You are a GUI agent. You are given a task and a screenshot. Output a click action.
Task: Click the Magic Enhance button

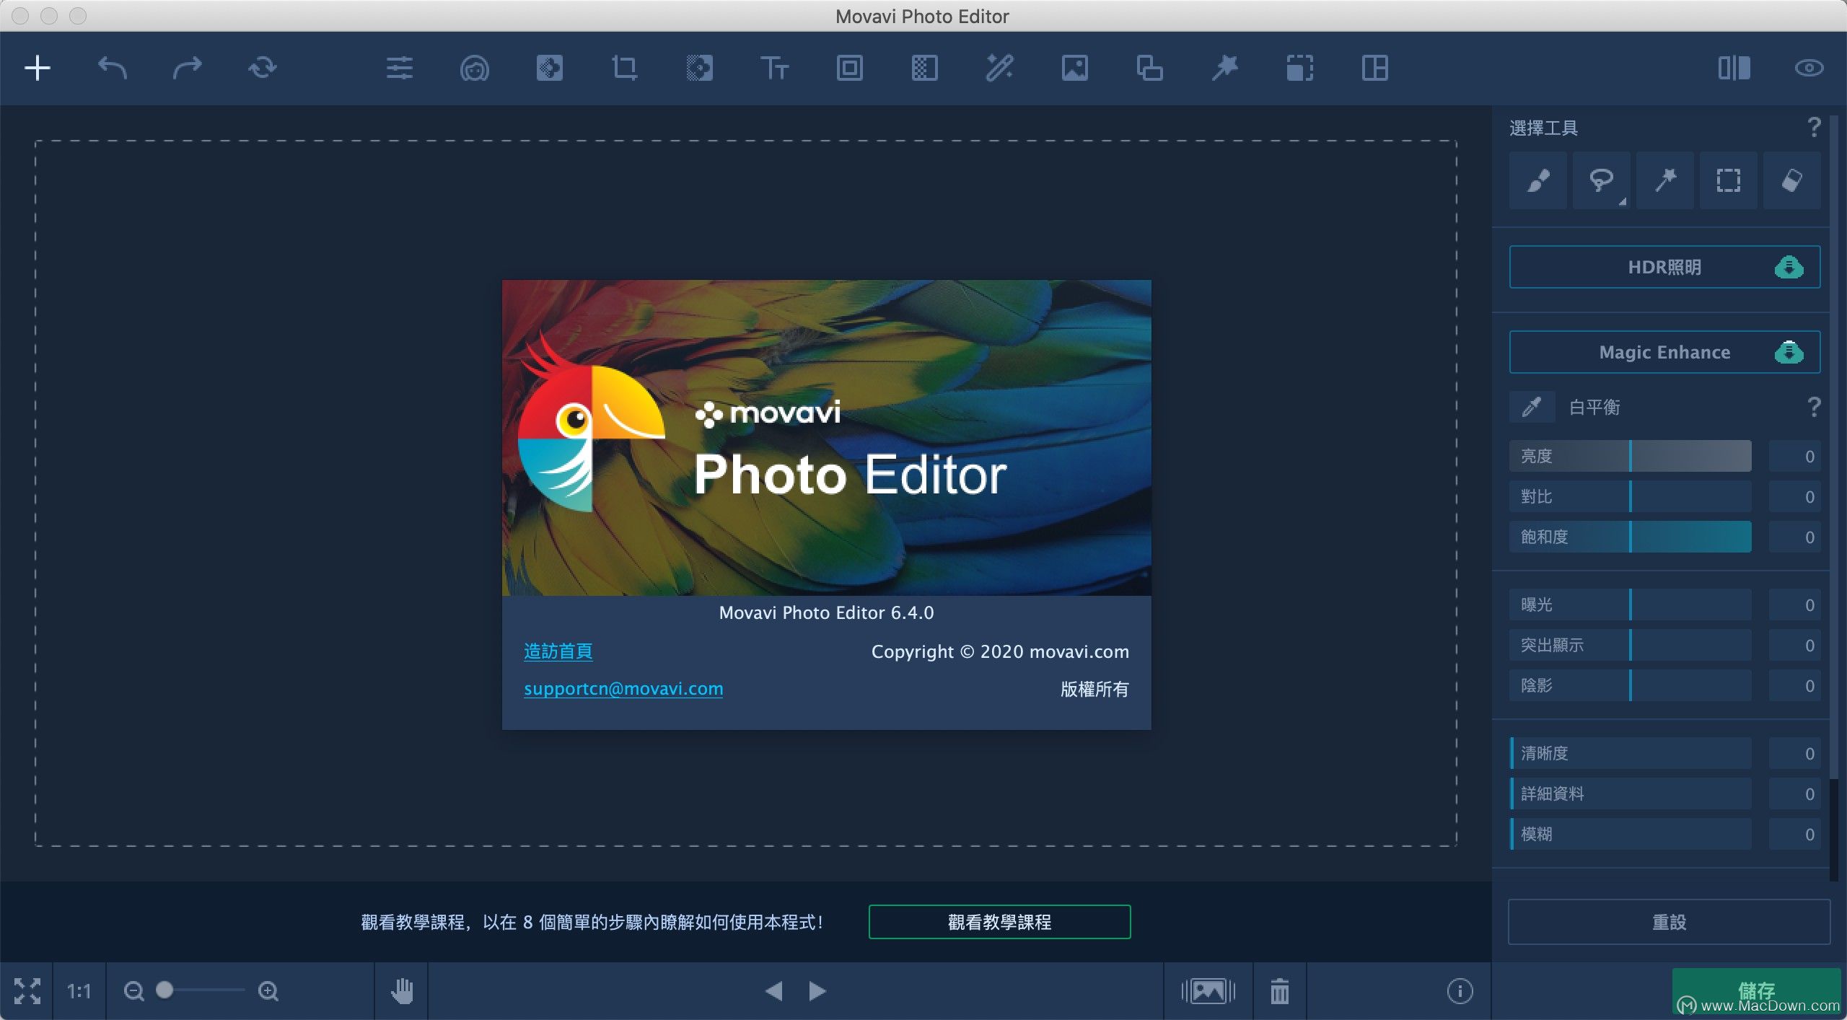point(1665,352)
